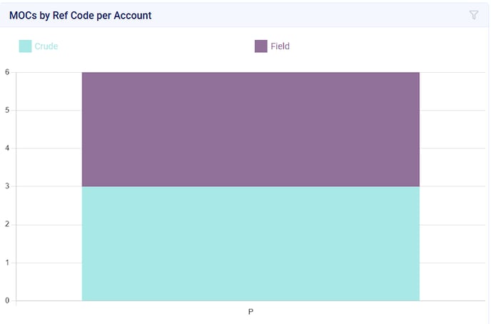Click the blank legend space right of Field

385,46
